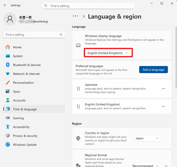Select the Japanese language entry
177x167 pixels.
point(122,89)
